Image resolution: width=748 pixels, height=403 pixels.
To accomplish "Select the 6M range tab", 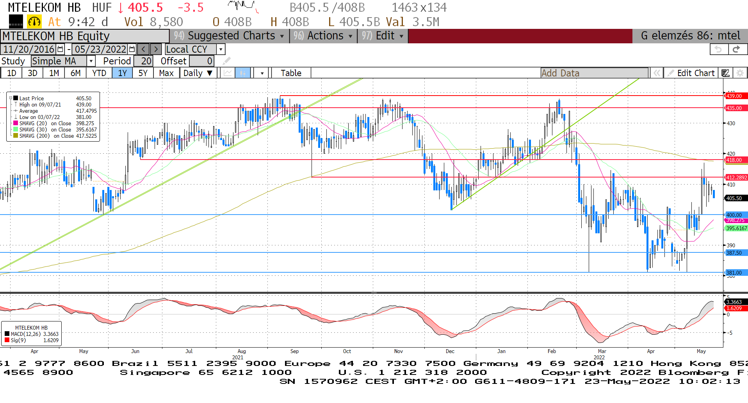I will coord(75,73).
